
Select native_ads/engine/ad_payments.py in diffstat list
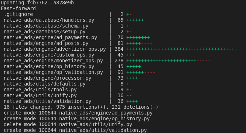50,38
